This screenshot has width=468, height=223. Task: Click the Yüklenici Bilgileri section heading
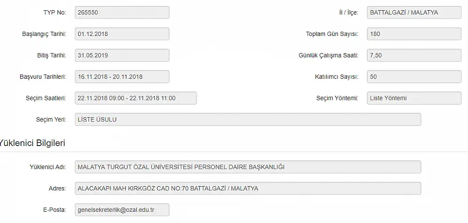click(32, 143)
